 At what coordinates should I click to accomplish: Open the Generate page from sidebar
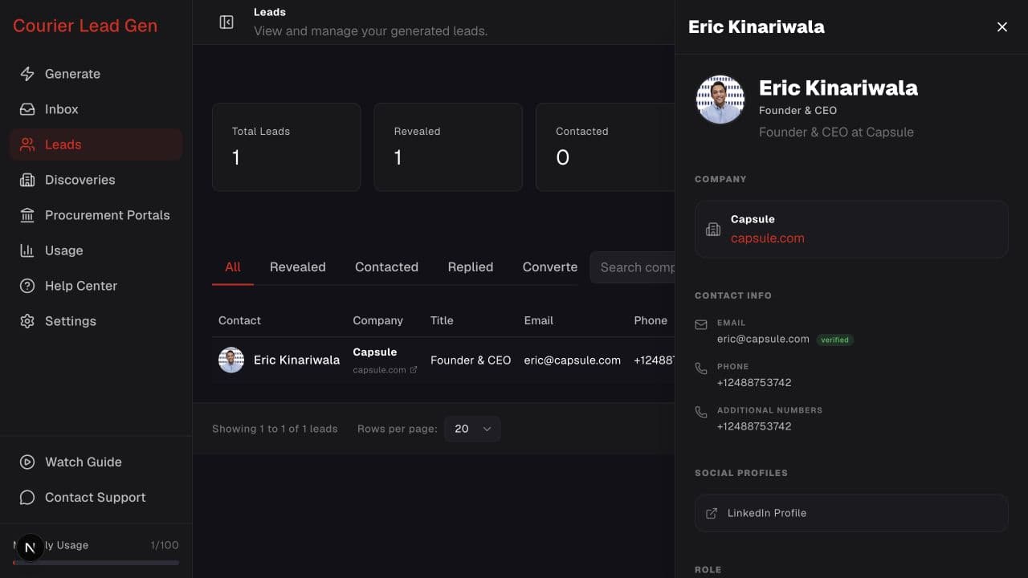pos(96,74)
